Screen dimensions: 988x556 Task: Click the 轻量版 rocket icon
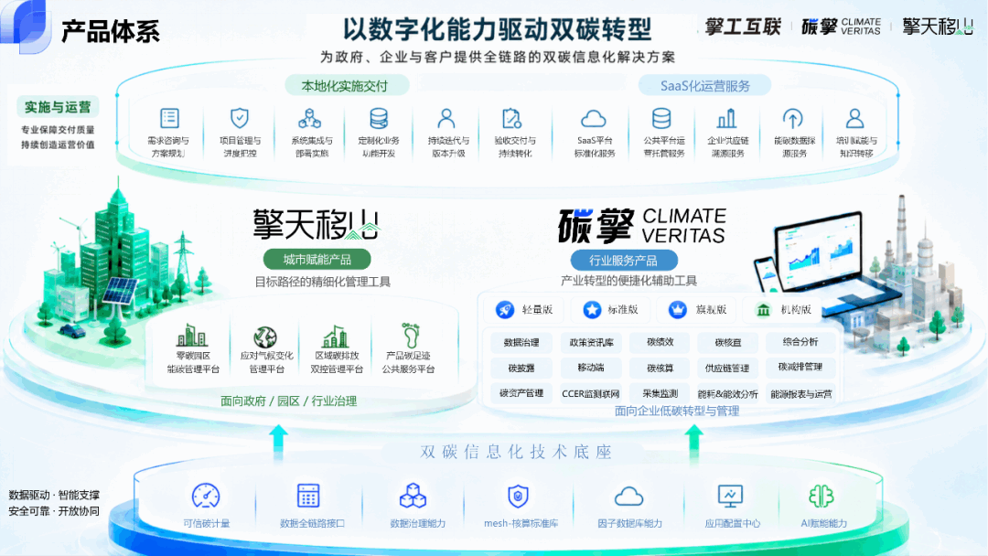point(504,309)
